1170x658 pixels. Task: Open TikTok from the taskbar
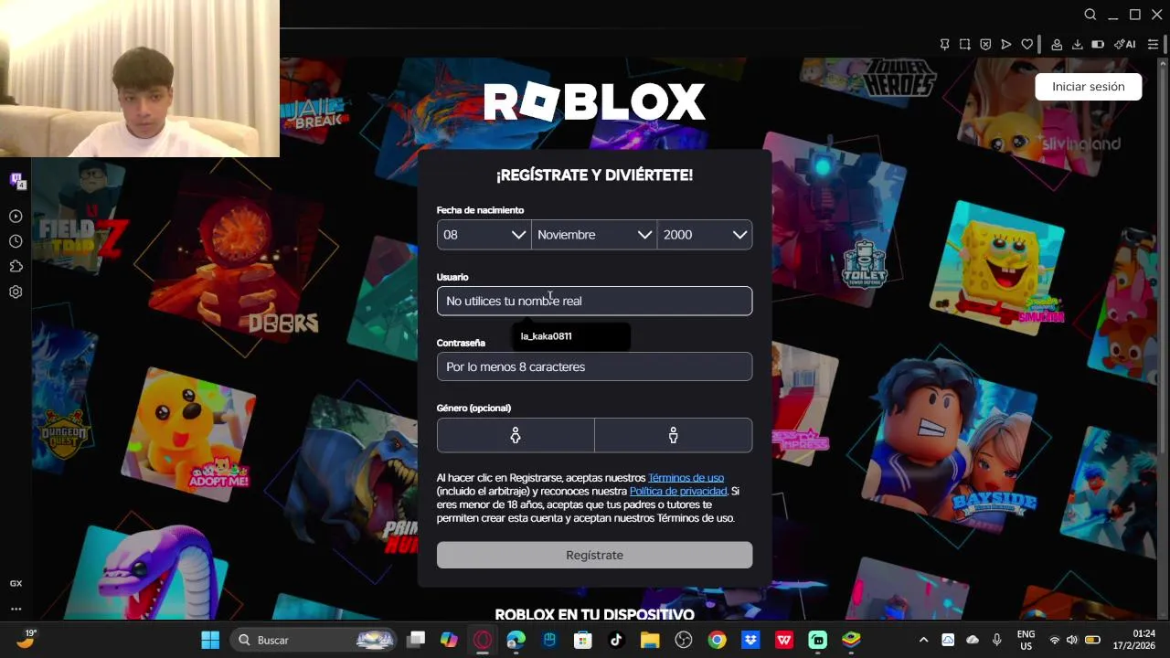coord(616,640)
